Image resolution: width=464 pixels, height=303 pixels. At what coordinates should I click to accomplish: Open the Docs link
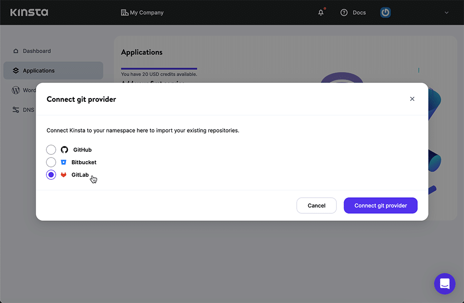(359, 12)
